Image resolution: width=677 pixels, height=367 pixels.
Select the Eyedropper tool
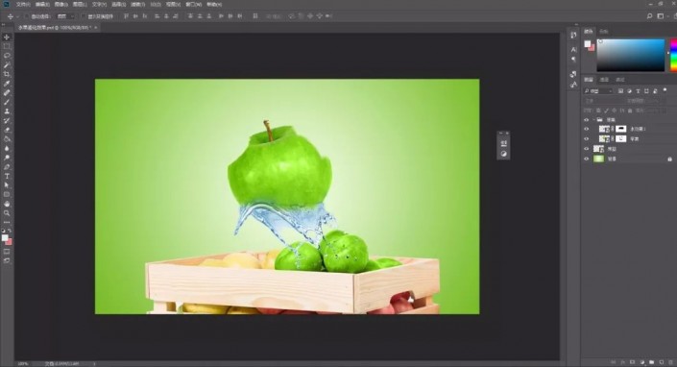tap(7, 84)
